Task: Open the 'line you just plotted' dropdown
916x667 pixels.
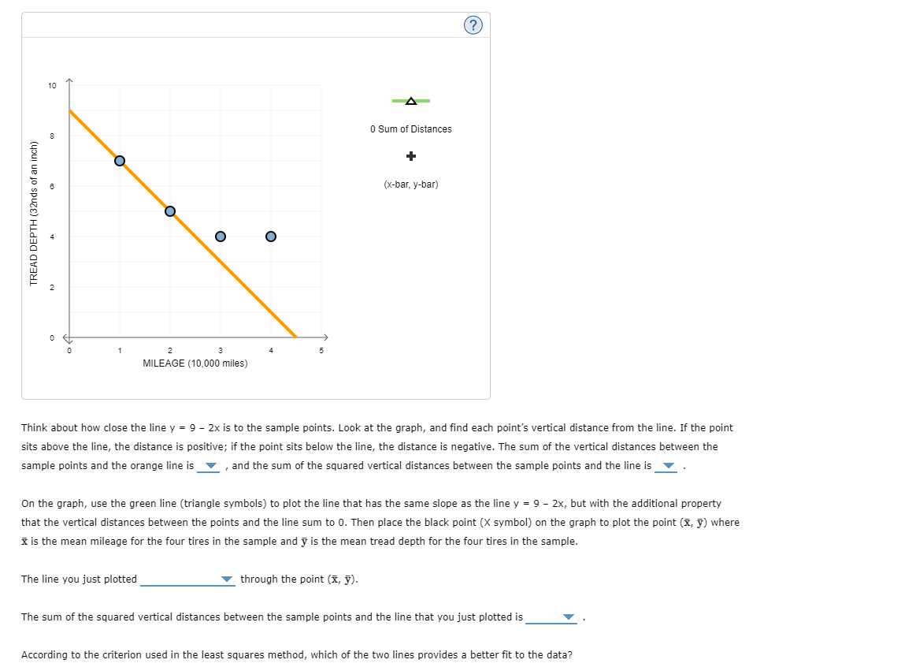Action: pyautogui.click(x=227, y=579)
